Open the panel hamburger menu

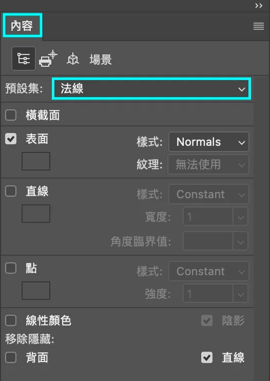[x=259, y=26]
